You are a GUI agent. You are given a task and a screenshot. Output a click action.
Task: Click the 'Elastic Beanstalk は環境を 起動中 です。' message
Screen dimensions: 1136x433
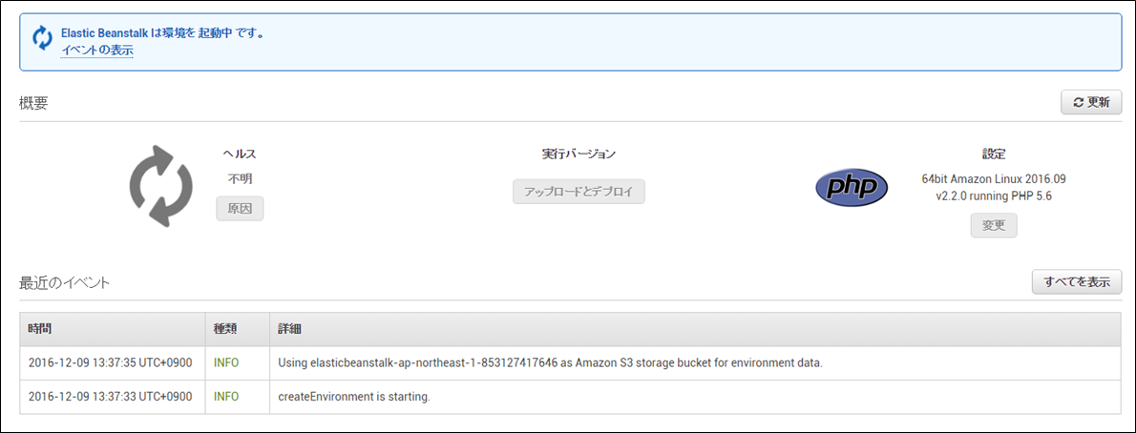click(162, 33)
